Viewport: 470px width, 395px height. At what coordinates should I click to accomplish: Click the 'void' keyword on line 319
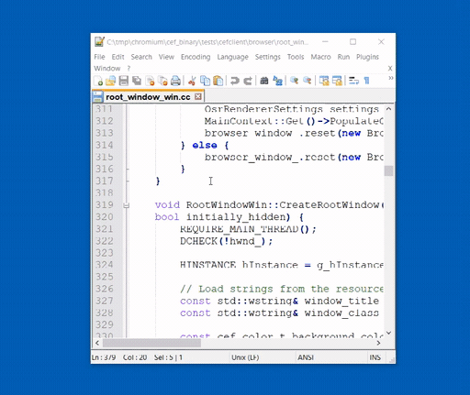pos(167,205)
